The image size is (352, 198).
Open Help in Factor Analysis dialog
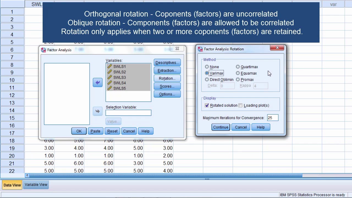coord(145,131)
